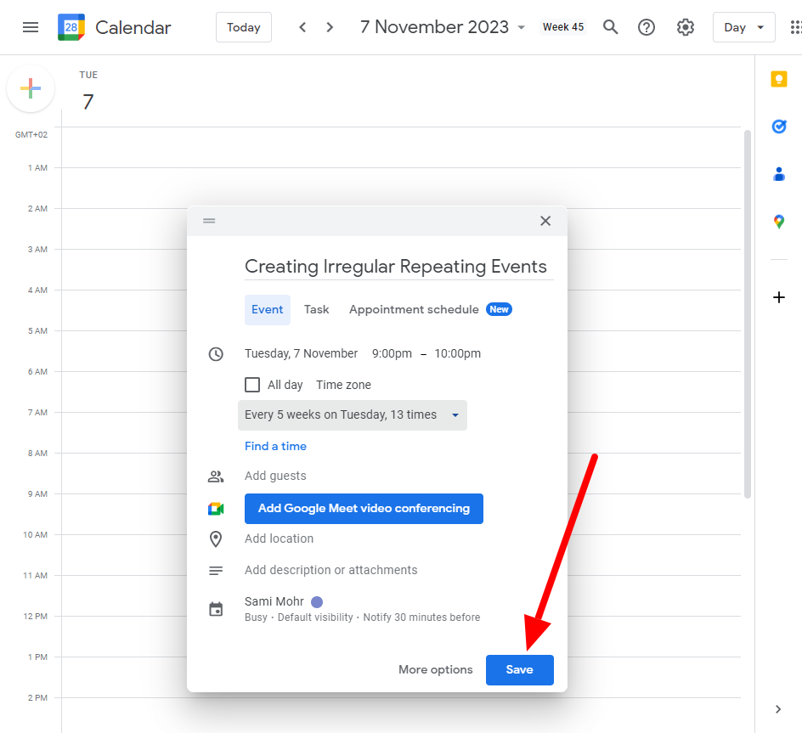Switch to the Task tab
Viewport: 802px width, 733px height.
coord(316,309)
